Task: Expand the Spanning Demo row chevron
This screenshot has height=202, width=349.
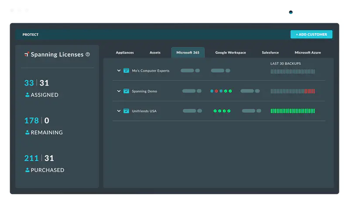Action: [x=119, y=91]
